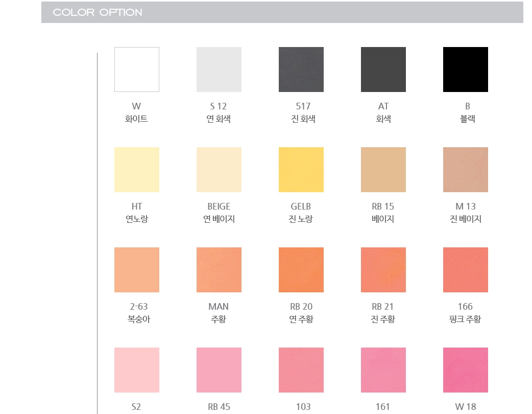Screen dimensions: 532x414
Task: Choose the S 12 light gray swatch
Action: [x=219, y=70]
